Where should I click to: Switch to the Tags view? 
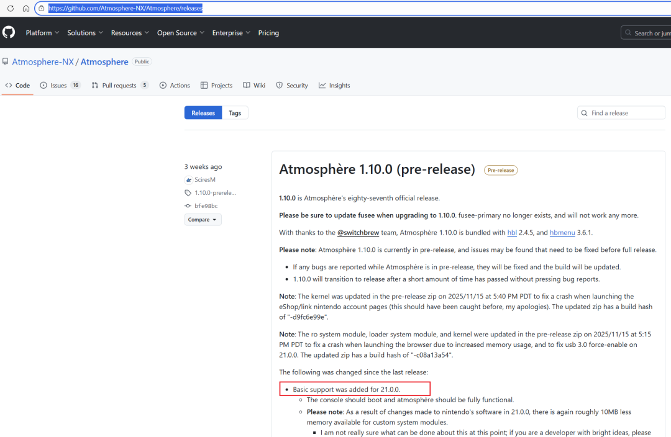coord(235,113)
